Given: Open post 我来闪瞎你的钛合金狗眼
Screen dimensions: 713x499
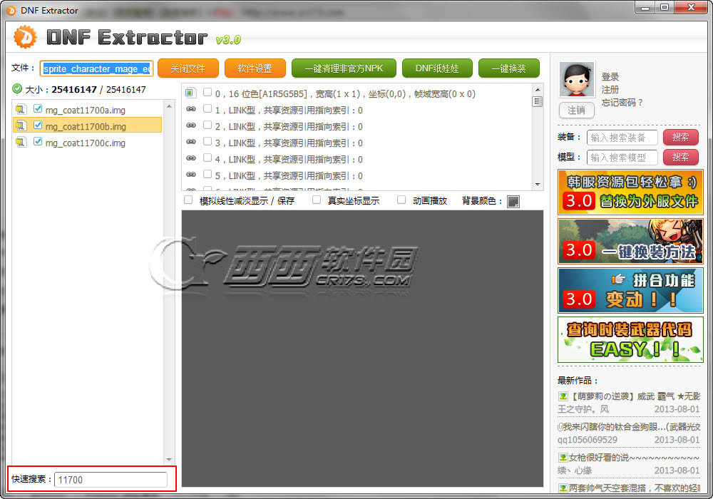Looking at the screenshot, I should tap(630, 427).
